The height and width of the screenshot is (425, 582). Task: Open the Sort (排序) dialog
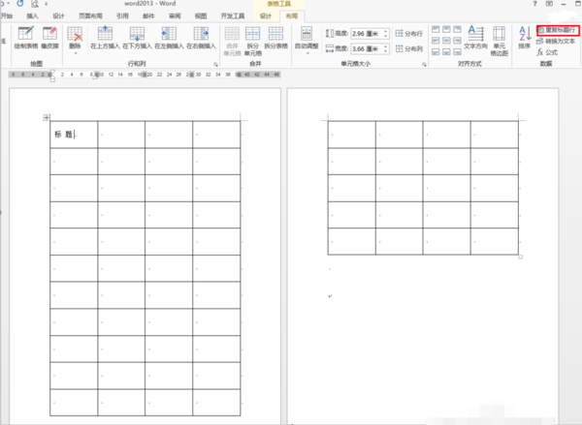point(525,38)
